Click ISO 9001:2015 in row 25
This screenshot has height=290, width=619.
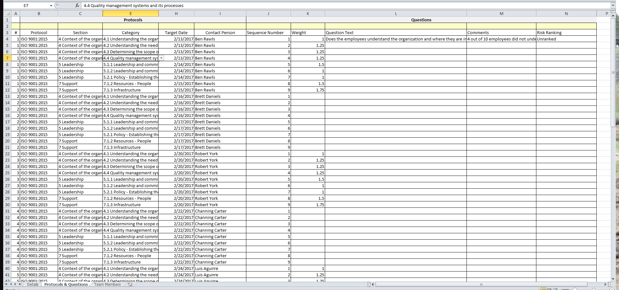(39, 173)
